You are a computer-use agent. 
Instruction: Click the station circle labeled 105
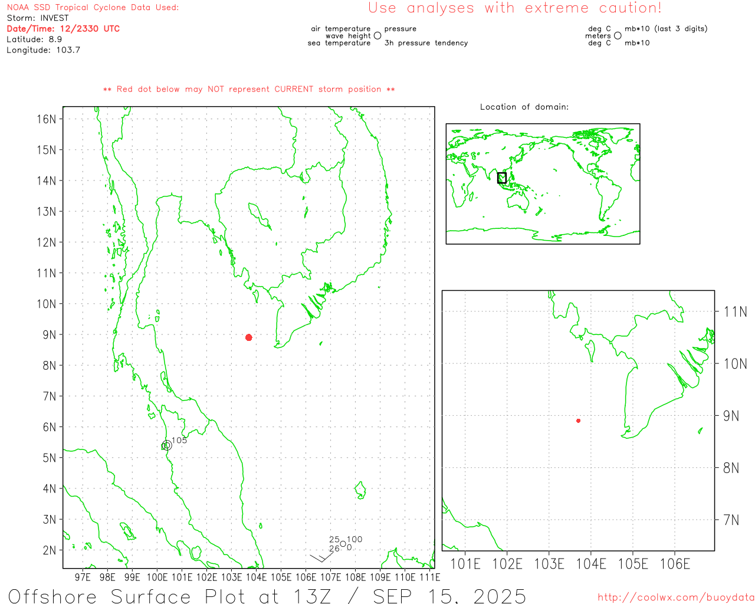(167, 445)
